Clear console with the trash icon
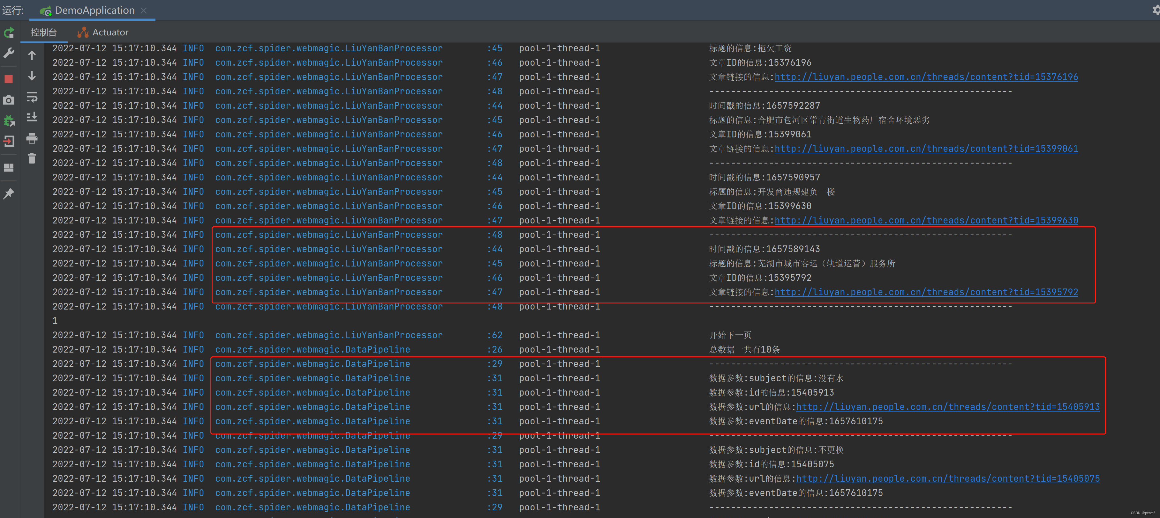 32,159
